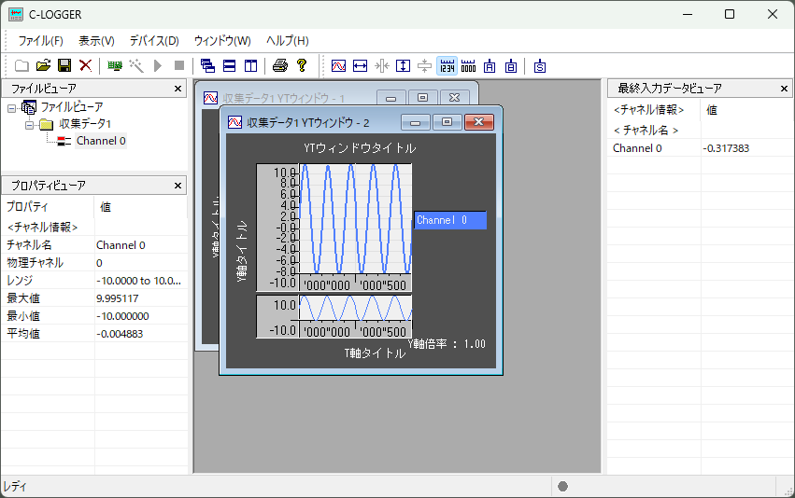The image size is (795, 498).
Task: Open a file with the yellow folder icon
Action: [43, 65]
